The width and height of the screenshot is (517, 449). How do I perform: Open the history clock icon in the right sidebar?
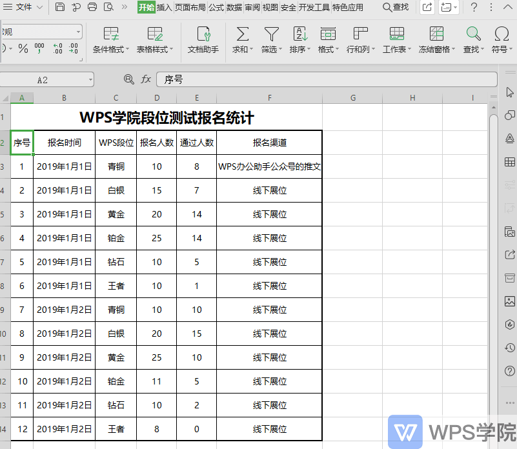click(x=510, y=348)
